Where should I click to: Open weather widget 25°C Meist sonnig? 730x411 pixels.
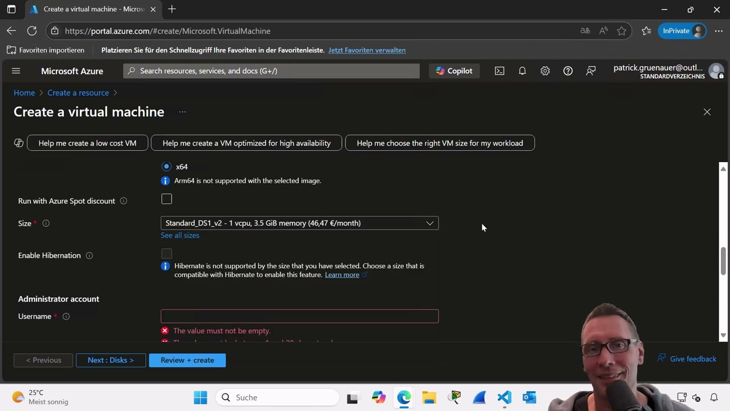40,397
